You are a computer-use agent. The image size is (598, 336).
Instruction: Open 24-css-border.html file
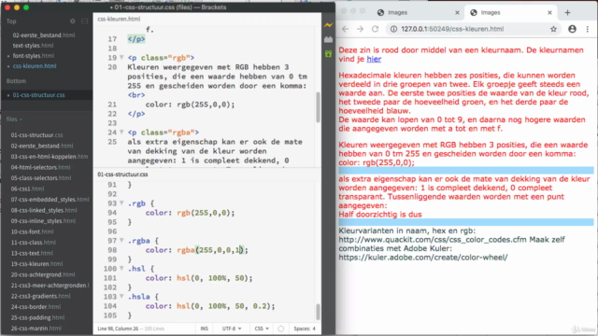36,307
